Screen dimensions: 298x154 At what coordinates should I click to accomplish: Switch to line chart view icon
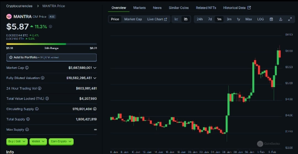[x=176, y=19]
